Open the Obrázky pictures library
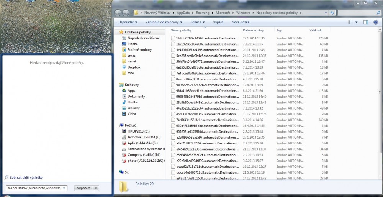This screenshot has height=197, width=383. pos(134,108)
